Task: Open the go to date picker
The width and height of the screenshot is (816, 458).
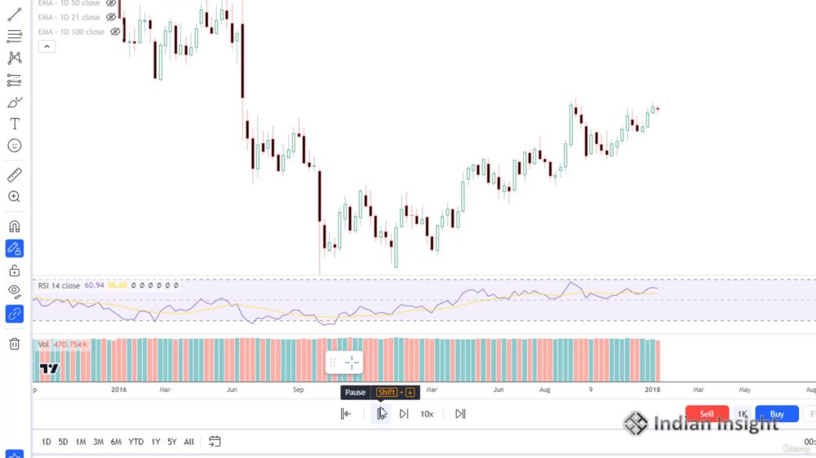Action: click(x=215, y=442)
